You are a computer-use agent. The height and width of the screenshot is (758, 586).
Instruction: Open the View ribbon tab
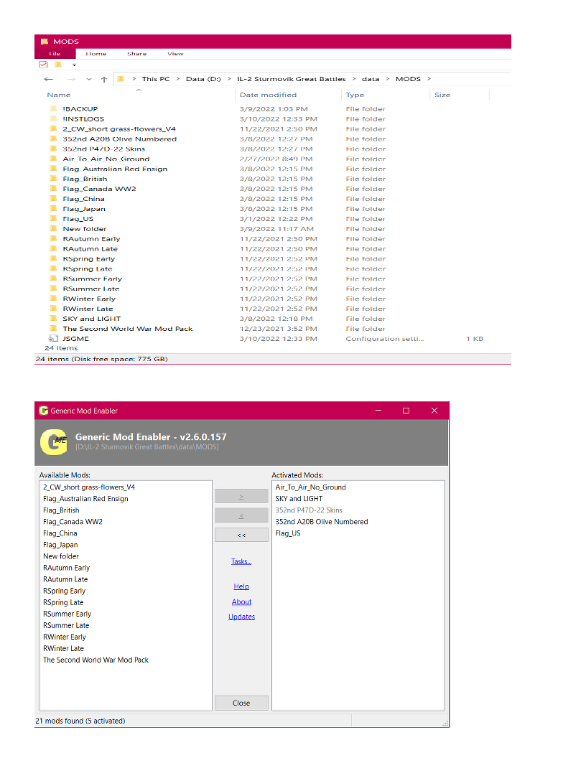(175, 54)
